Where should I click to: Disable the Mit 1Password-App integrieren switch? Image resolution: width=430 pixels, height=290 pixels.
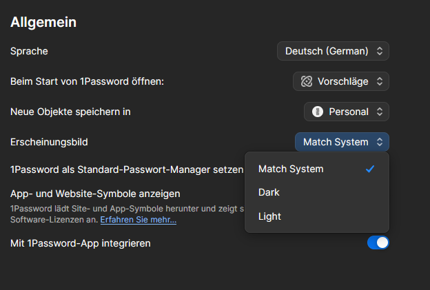(x=378, y=242)
